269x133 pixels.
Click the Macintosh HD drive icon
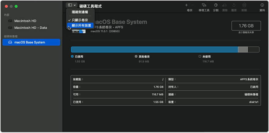click(10, 21)
